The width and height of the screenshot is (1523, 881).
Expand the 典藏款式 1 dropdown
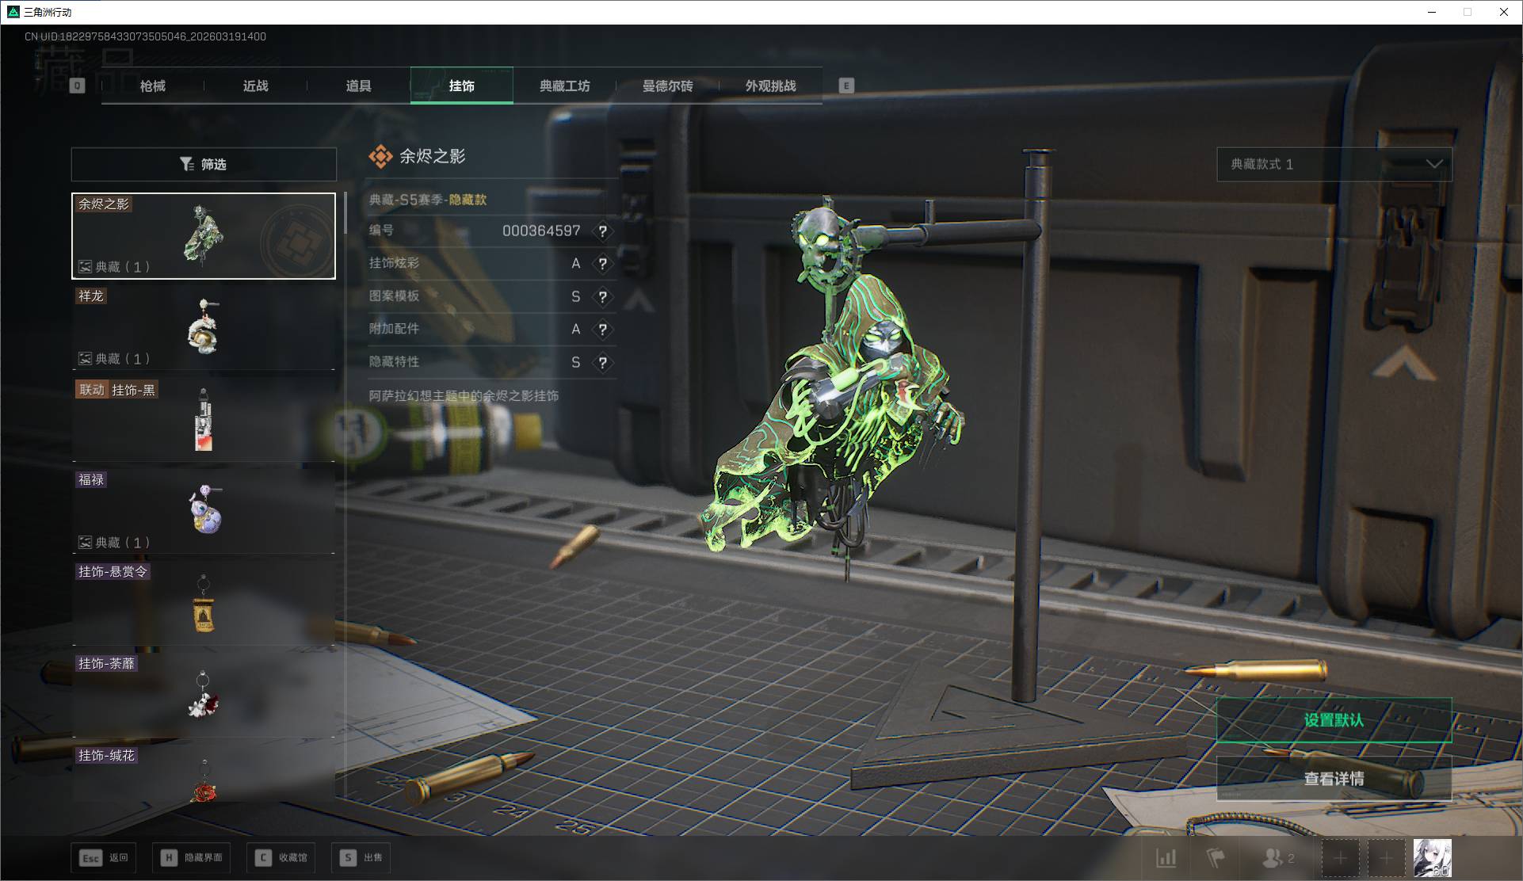point(1334,164)
